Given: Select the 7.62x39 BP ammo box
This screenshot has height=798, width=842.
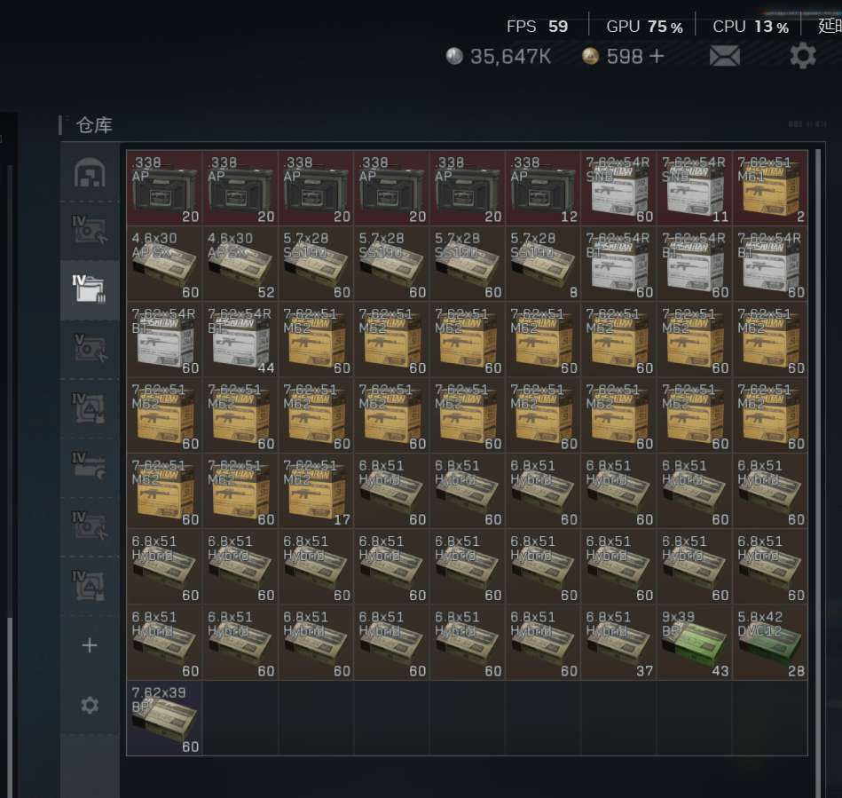Looking at the screenshot, I should [165, 718].
